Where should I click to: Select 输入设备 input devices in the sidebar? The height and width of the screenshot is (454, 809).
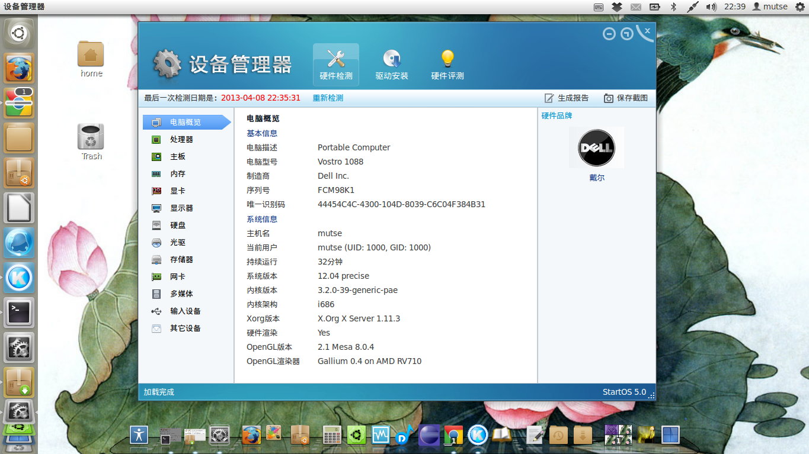coord(187,311)
